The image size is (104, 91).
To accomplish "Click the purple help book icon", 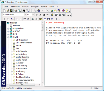I will pos(63,11).
